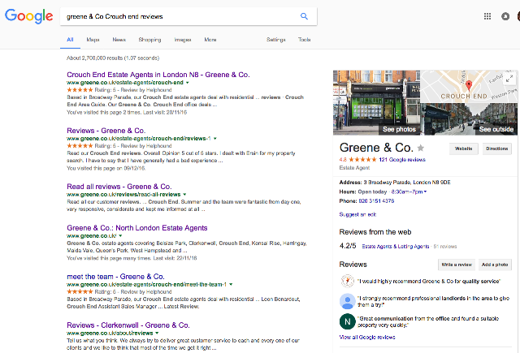Click the Add a photo button
The height and width of the screenshot is (353, 520).
tap(495, 265)
